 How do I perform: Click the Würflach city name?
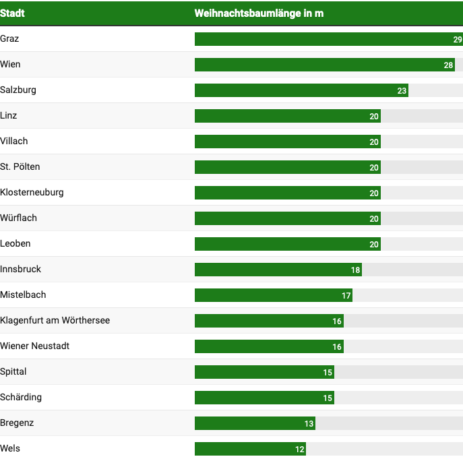coord(19,218)
